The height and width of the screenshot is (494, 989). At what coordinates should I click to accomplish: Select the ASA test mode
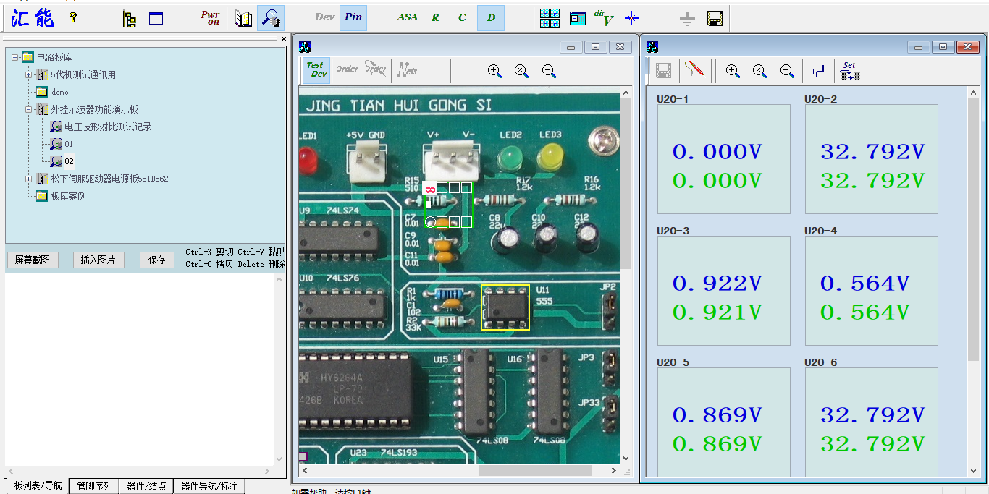coord(408,17)
